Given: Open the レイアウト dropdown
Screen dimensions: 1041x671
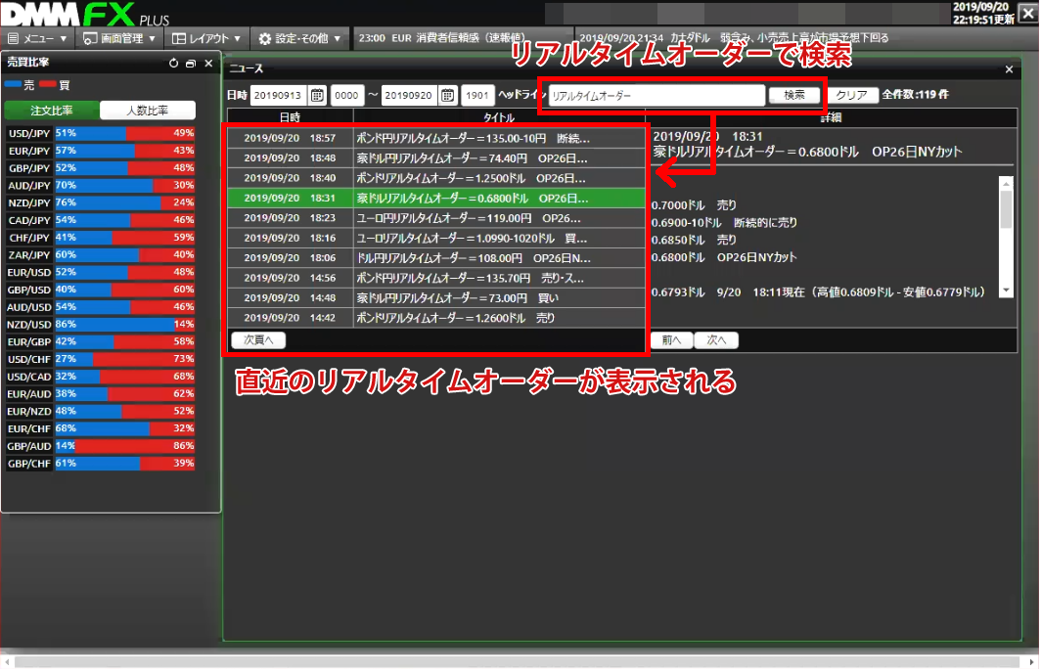Looking at the screenshot, I should (211, 38).
